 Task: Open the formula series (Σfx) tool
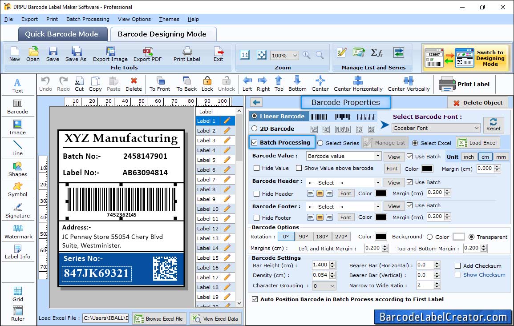[376, 52]
